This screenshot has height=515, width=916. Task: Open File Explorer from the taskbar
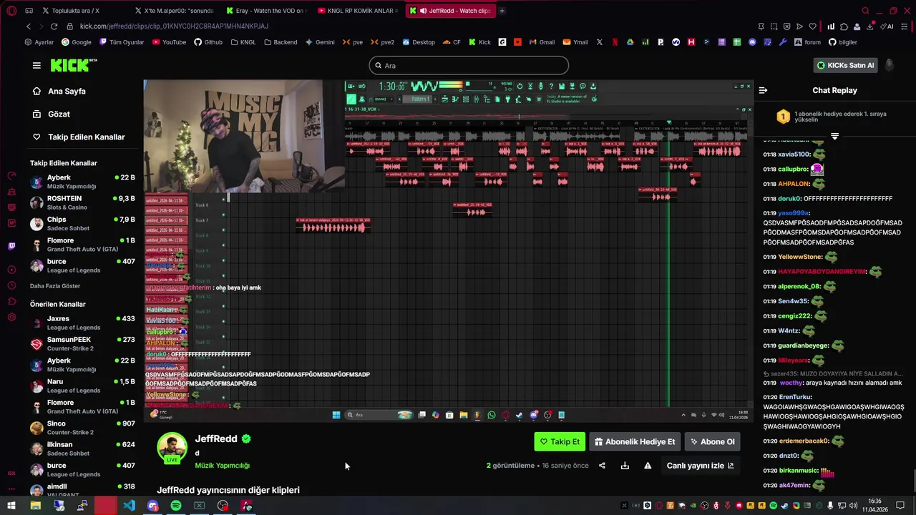click(35, 506)
